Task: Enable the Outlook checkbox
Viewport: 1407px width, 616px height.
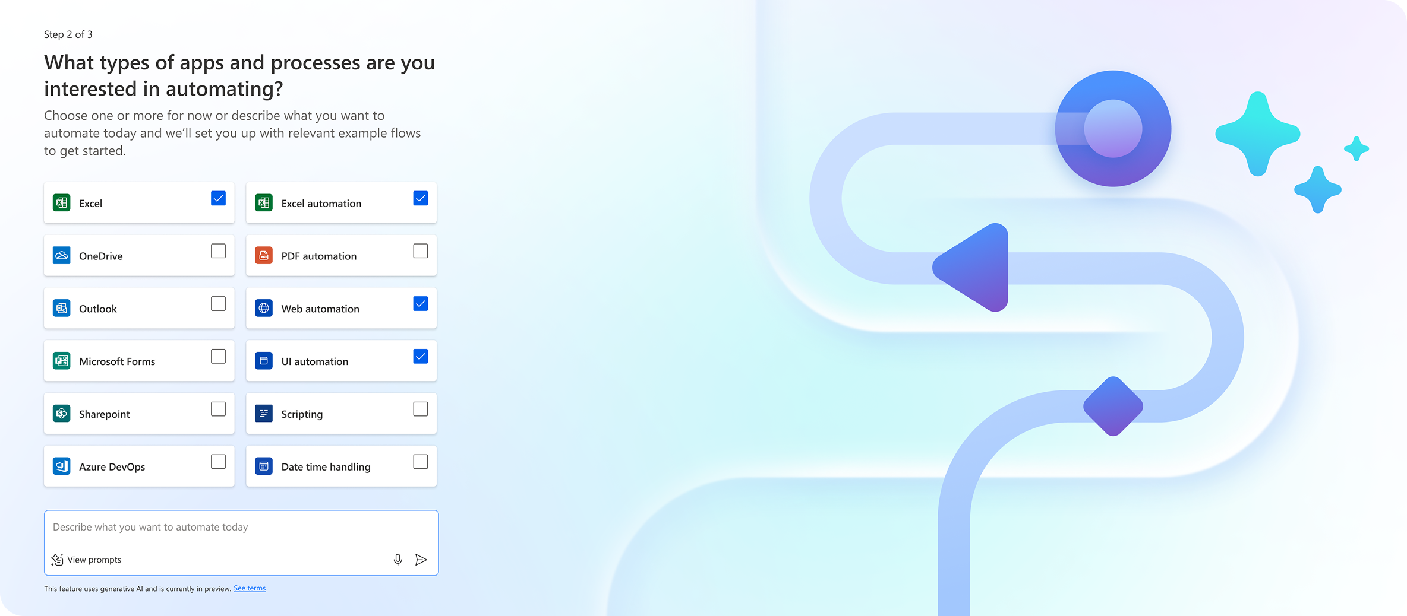Action: tap(218, 304)
